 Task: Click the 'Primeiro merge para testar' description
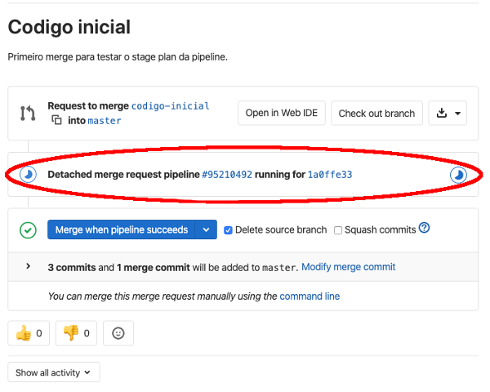118,57
